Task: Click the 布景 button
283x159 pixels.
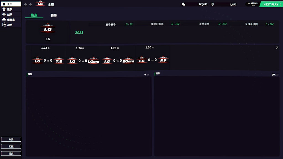Action: pos(11,139)
